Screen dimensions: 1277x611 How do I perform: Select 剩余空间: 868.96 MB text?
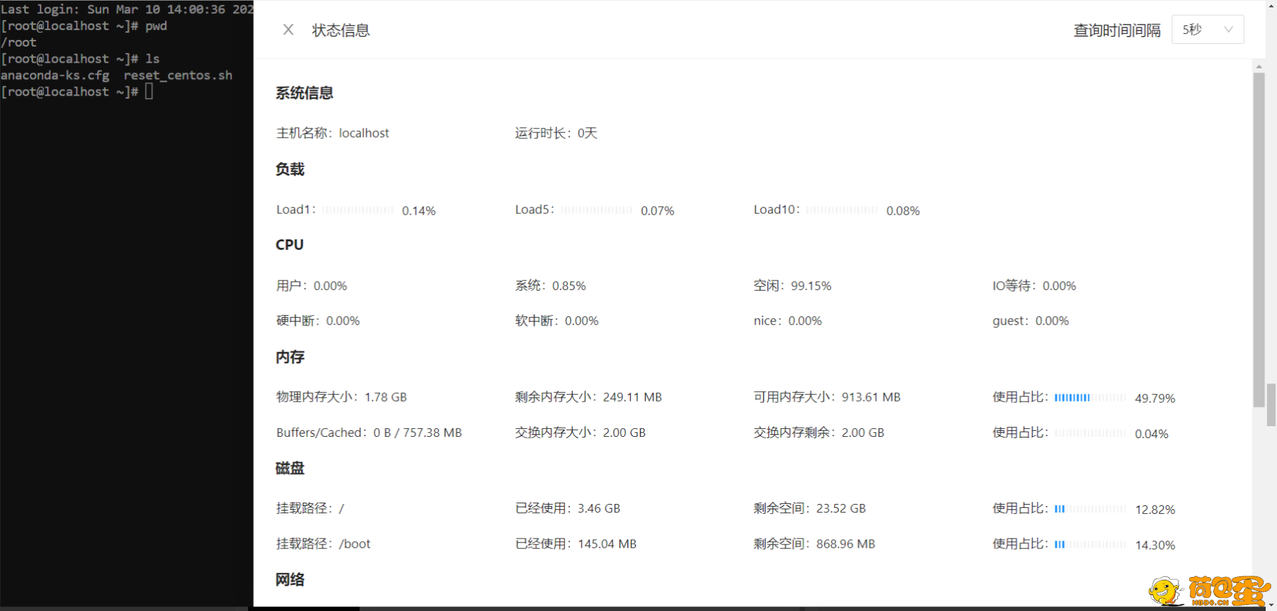(x=815, y=544)
